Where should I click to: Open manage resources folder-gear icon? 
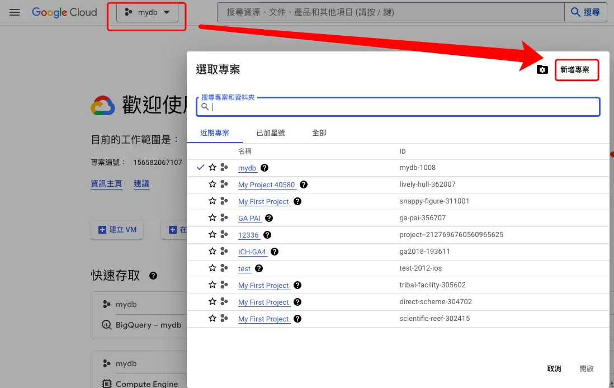click(x=542, y=70)
